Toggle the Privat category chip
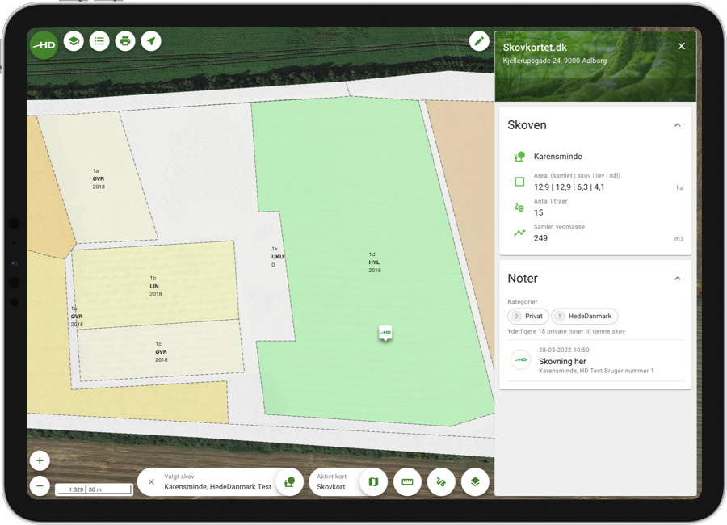This screenshot has height=525, width=727. (528, 317)
